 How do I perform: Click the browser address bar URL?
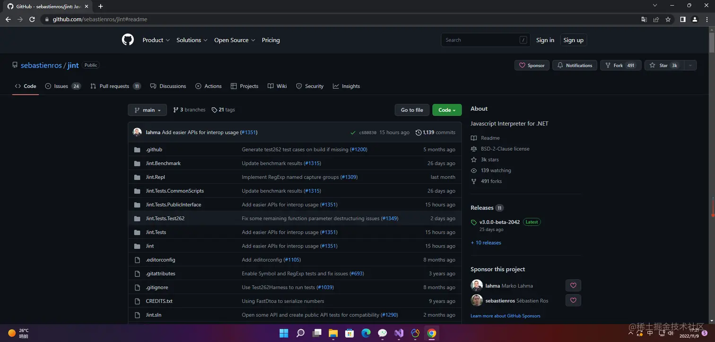tap(100, 19)
